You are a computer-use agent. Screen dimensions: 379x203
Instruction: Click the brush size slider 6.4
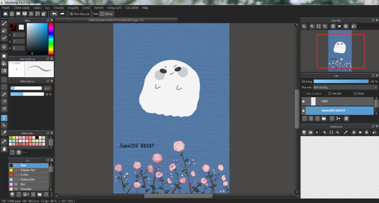(26, 88)
